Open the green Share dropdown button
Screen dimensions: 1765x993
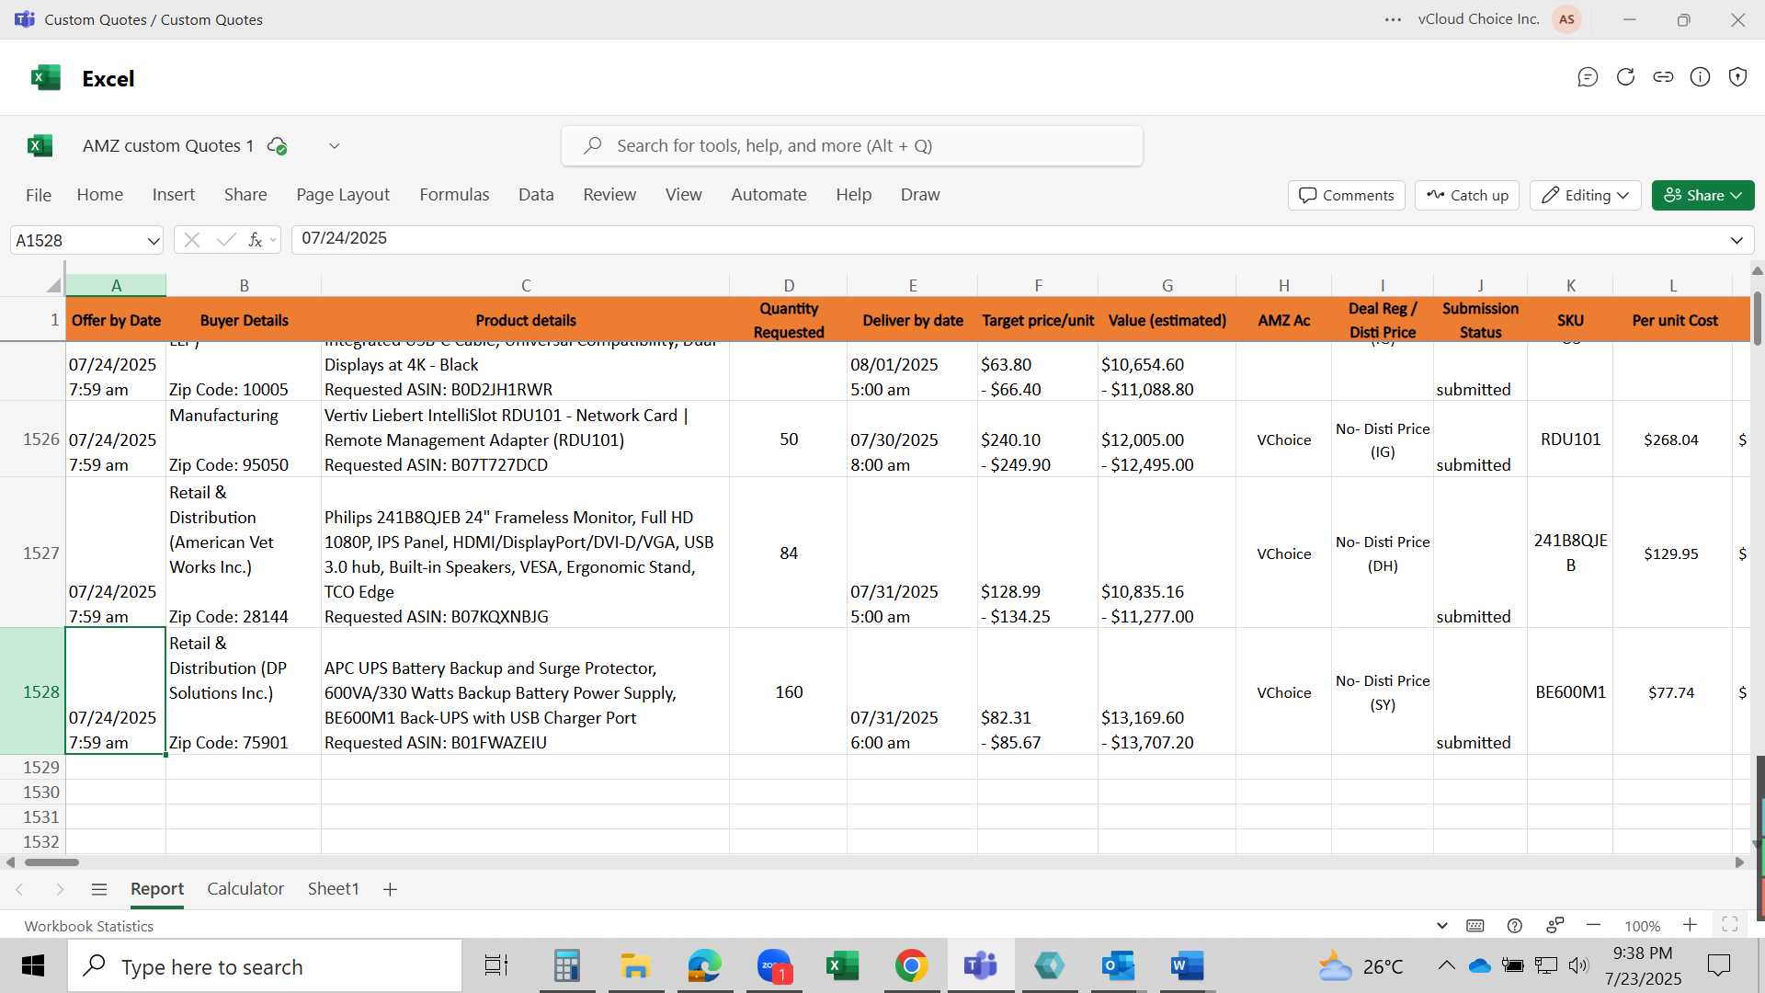[x=1702, y=195]
